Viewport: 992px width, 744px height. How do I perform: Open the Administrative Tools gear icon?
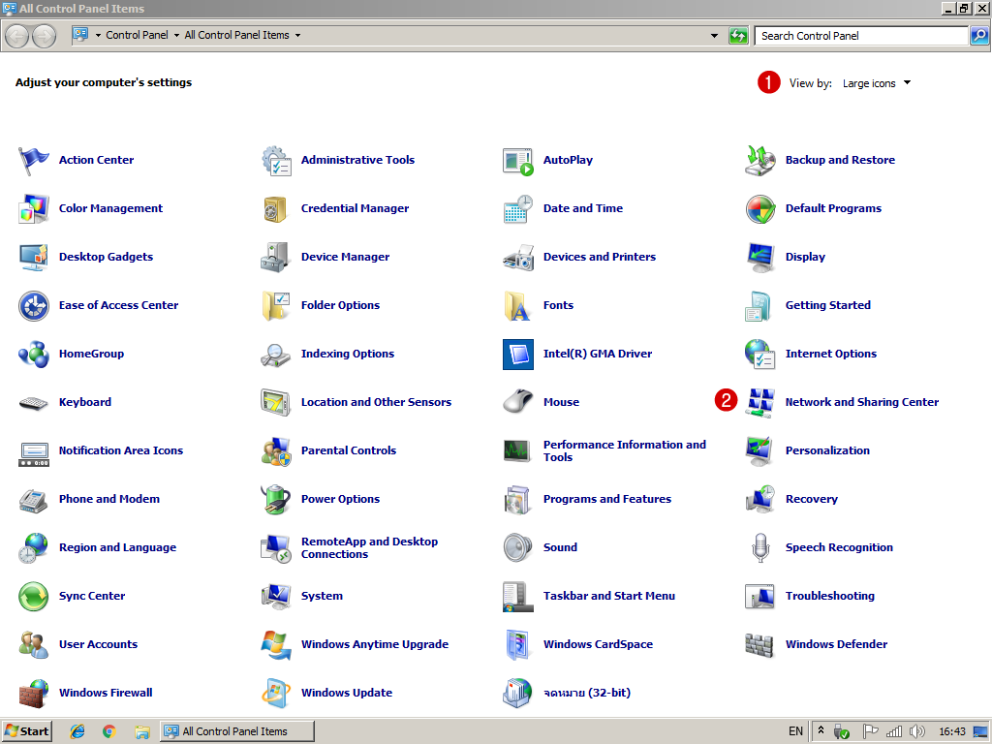click(276, 161)
